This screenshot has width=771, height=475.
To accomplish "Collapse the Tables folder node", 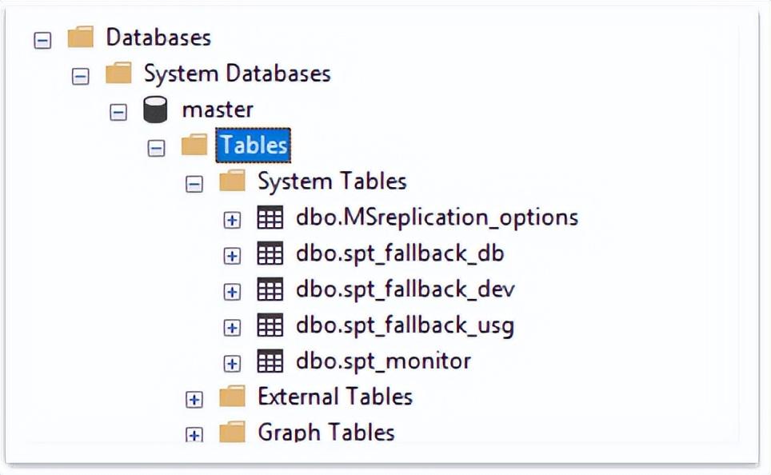I will (x=157, y=148).
